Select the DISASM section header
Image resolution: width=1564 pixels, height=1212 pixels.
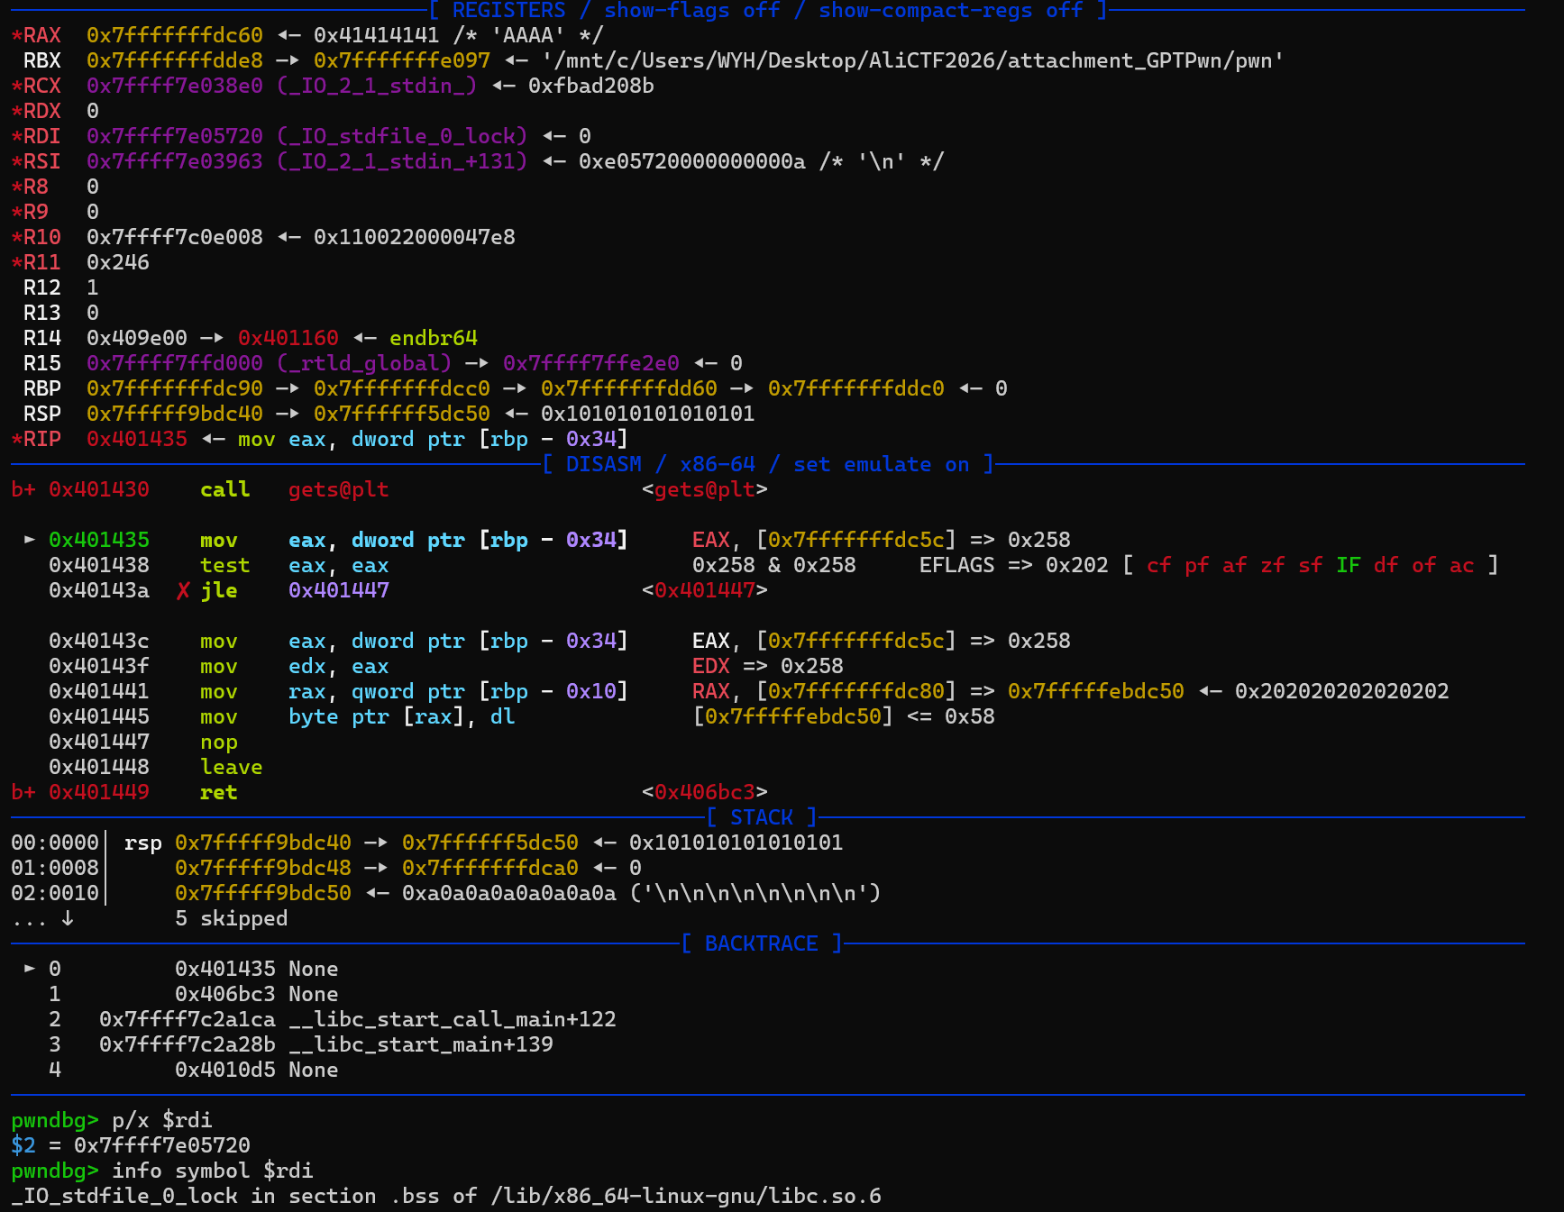pos(603,465)
